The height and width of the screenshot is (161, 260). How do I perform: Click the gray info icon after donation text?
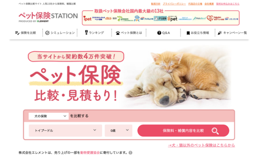(130, 153)
